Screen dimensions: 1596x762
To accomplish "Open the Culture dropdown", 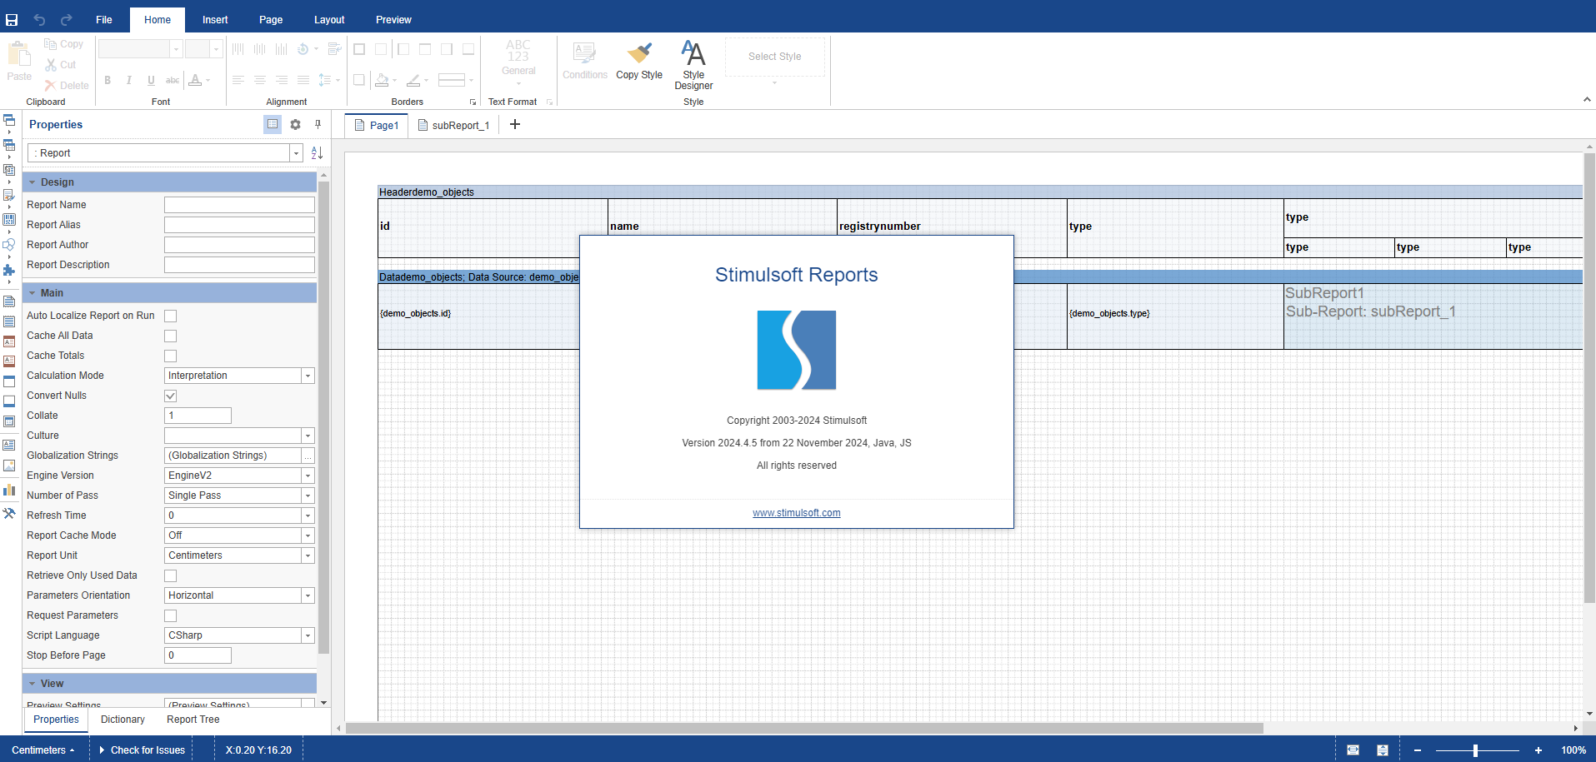I will pyautogui.click(x=308, y=436).
